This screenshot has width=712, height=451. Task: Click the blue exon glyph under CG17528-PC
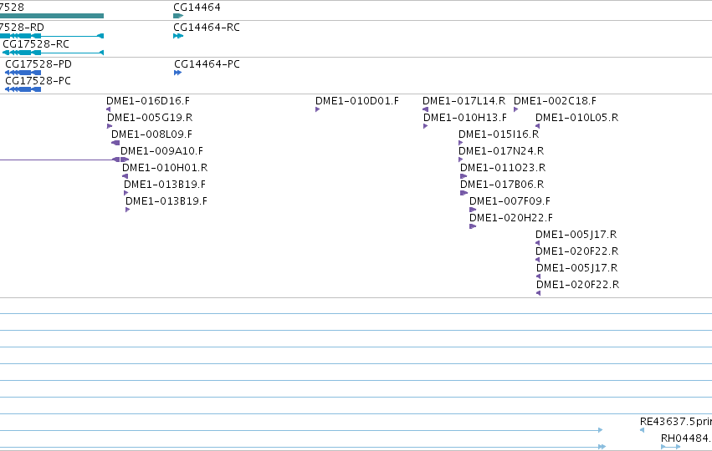(23, 89)
